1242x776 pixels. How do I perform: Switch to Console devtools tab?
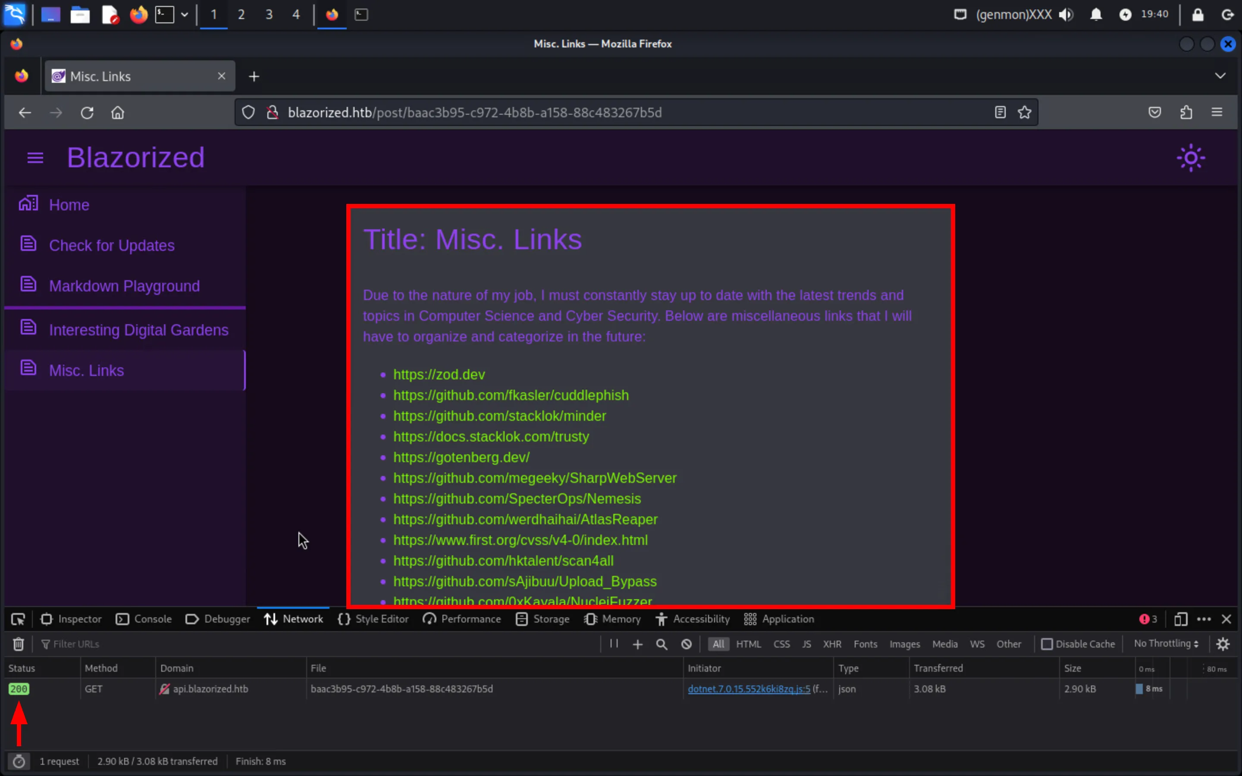click(144, 619)
